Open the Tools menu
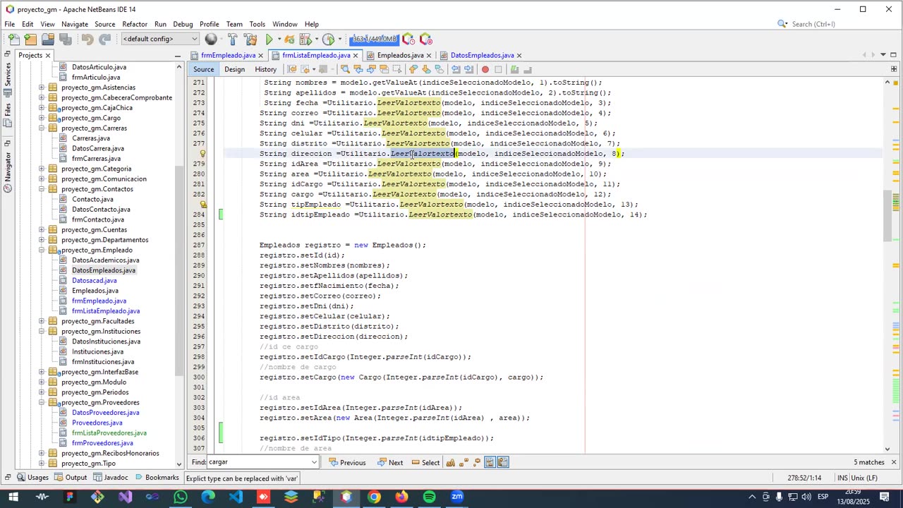The width and height of the screenshot is (903, 508). click(x=257, y=24)
